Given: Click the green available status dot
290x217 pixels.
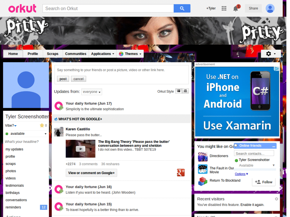Looking at the screenshot, I should click(x=7, y=134).
